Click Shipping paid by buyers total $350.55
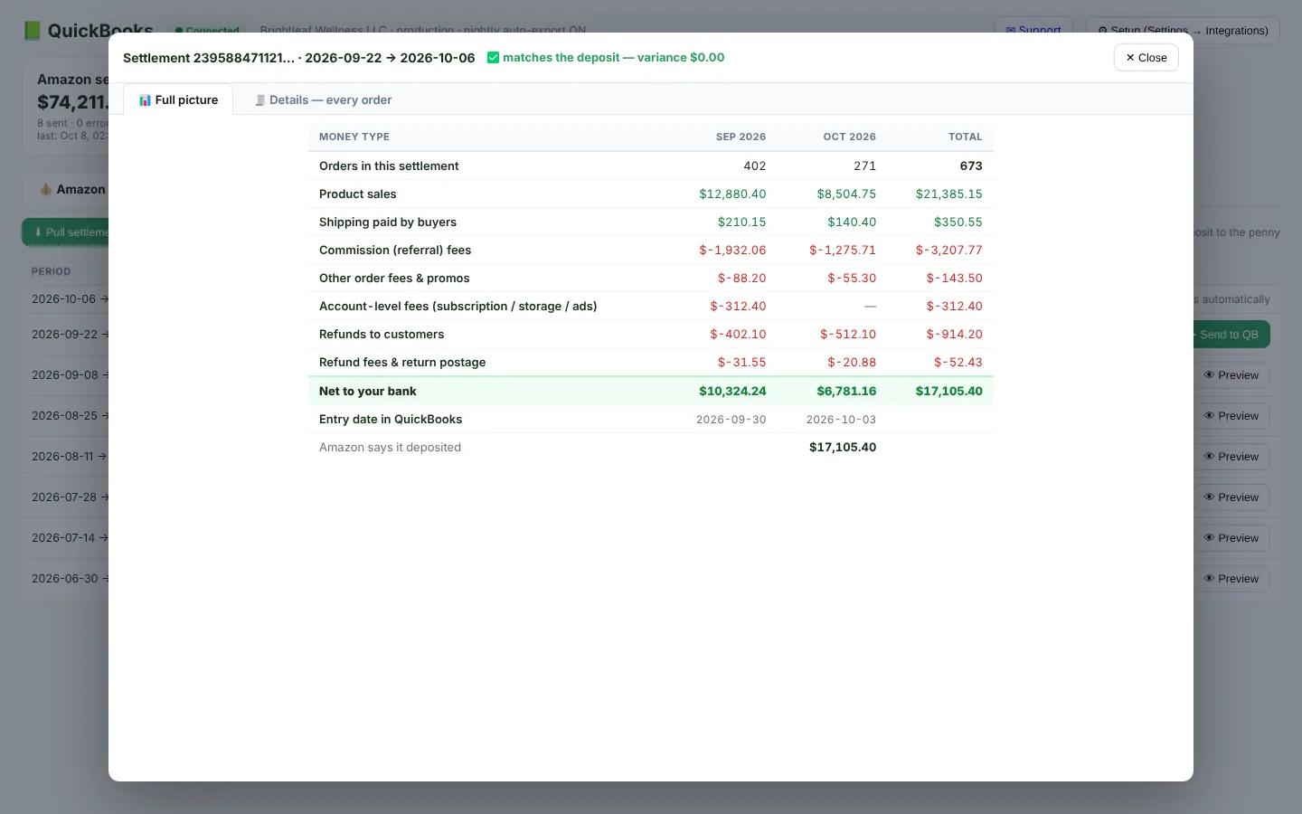 coord(958,222)
